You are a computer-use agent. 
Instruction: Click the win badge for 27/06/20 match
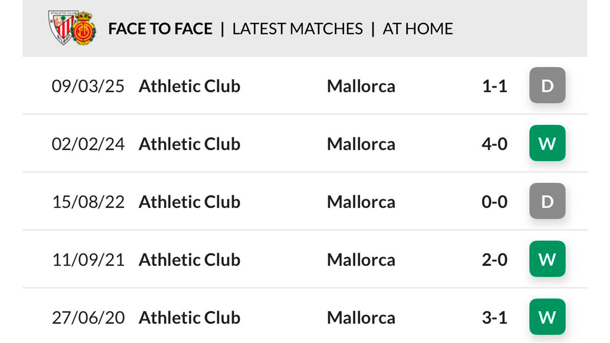pos(547,317)
